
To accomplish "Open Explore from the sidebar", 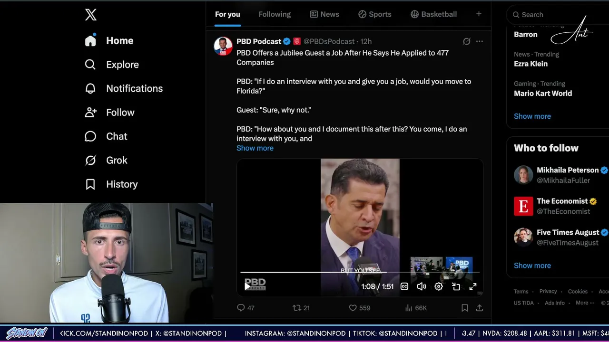I will pyautogui.click(x=112, y=65).
